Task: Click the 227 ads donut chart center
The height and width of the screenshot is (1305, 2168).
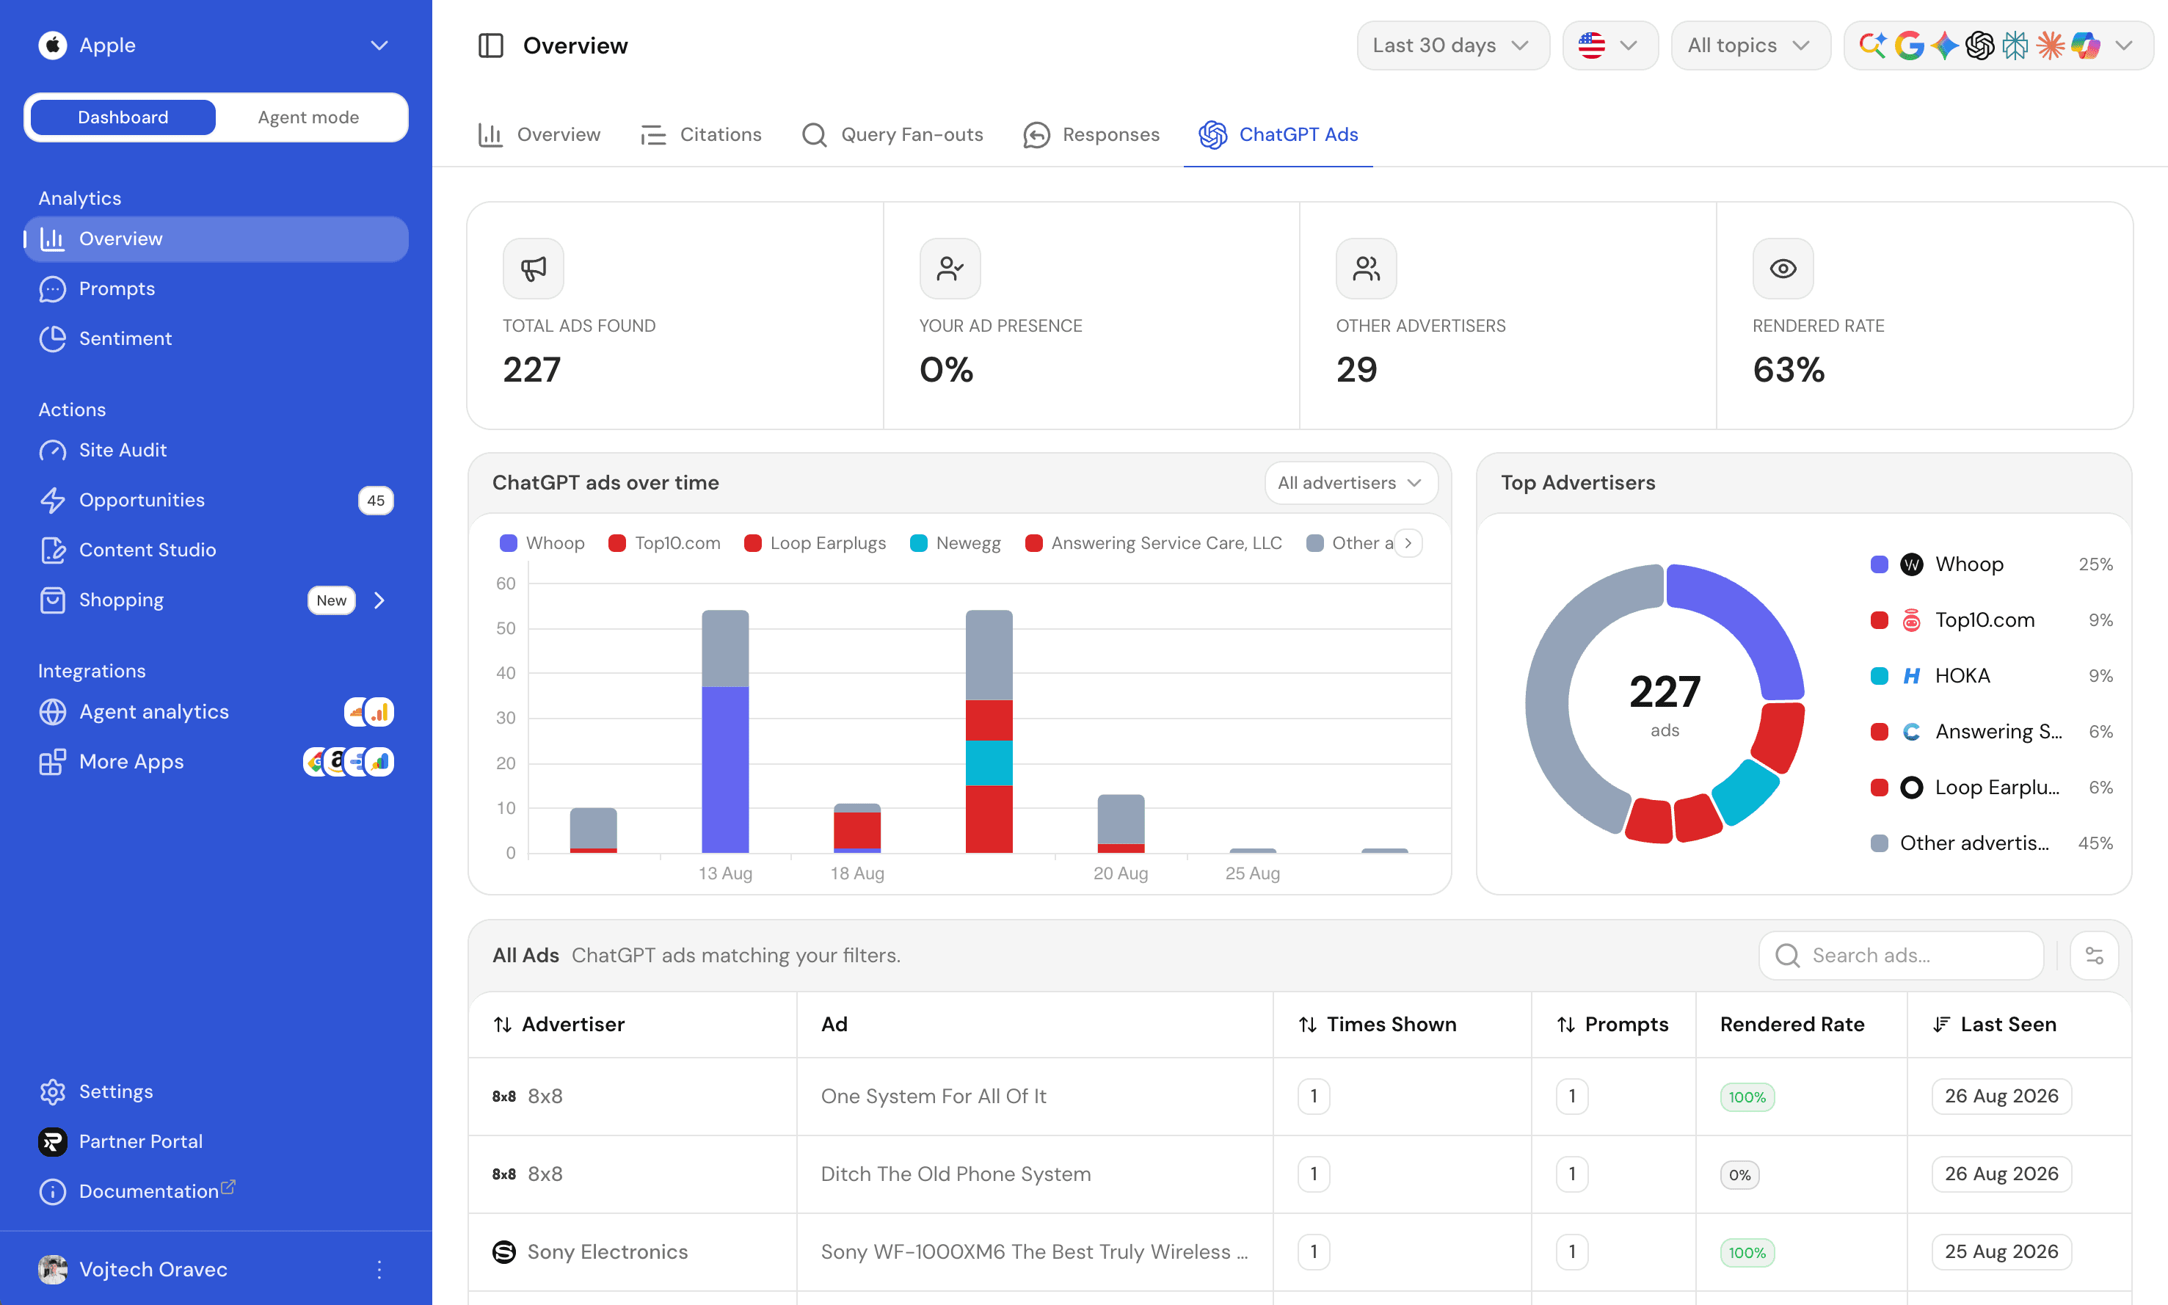Action: pyautogui.click(x=1665, y=703)
